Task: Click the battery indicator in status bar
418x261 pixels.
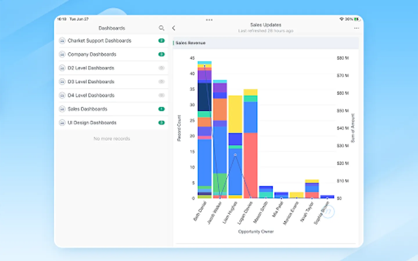Action: (x=357, y=19)
